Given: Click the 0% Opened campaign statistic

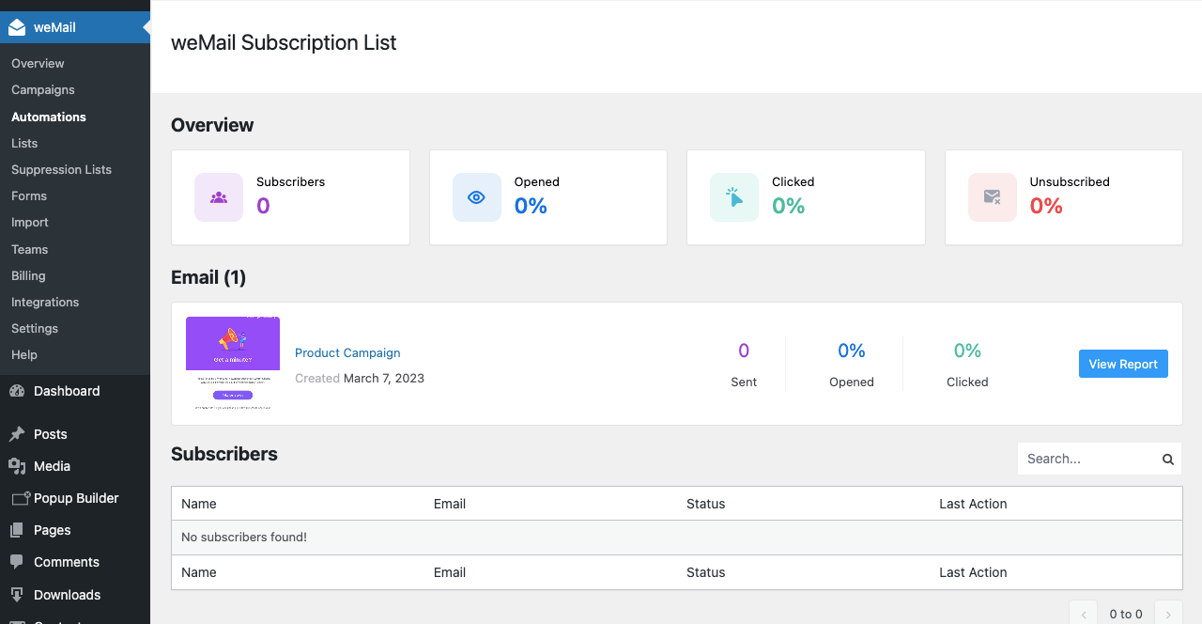Looking at the screenshot, I should [852, 364].
